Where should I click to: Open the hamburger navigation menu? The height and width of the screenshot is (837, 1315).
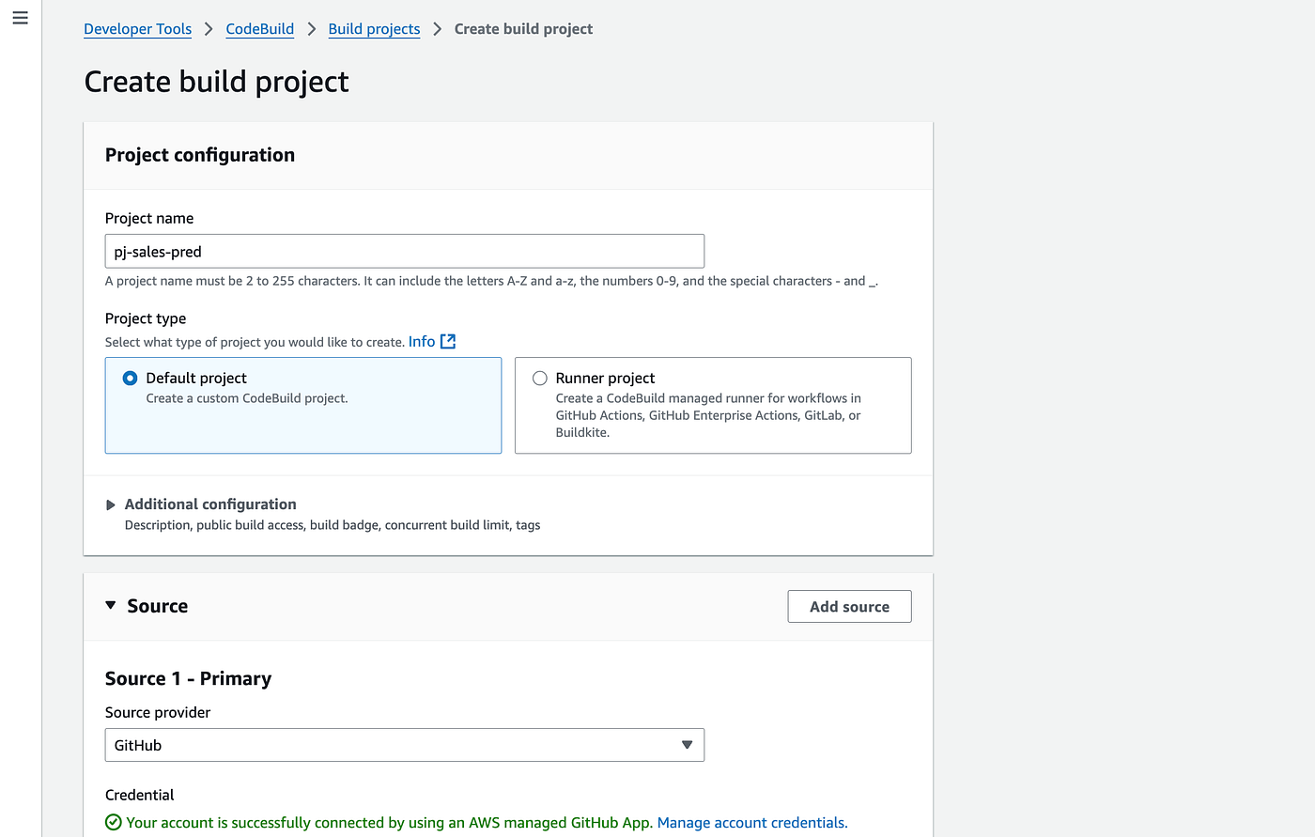click(21, 18)
